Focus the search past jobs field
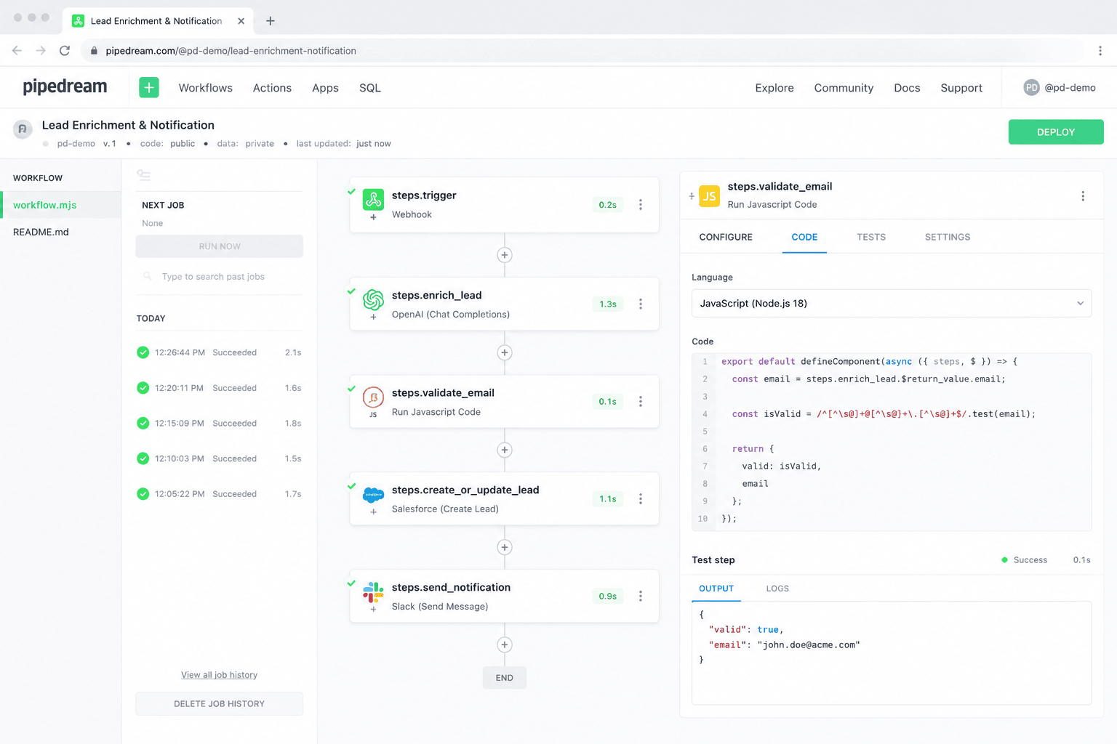The height and width of the screenshot is (744, 1117). tap(219, 277)
